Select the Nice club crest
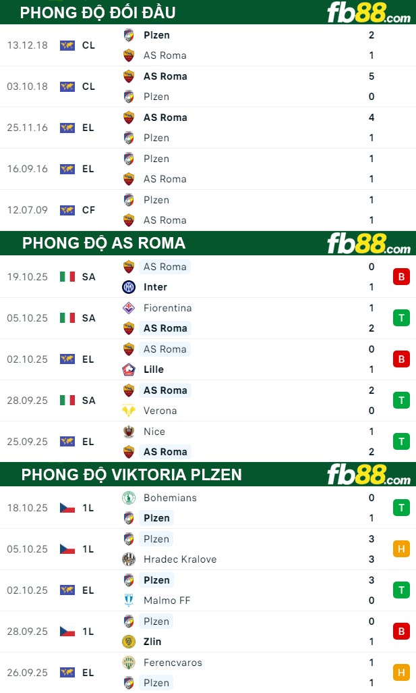416x693 pixels. [x=129, y=432]
